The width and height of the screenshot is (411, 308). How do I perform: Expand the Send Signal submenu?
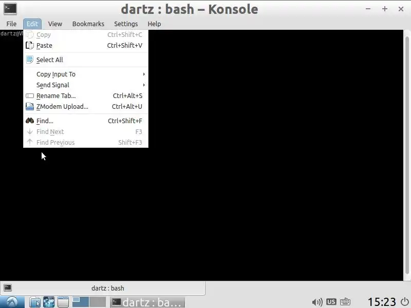[x=86, y=85]
